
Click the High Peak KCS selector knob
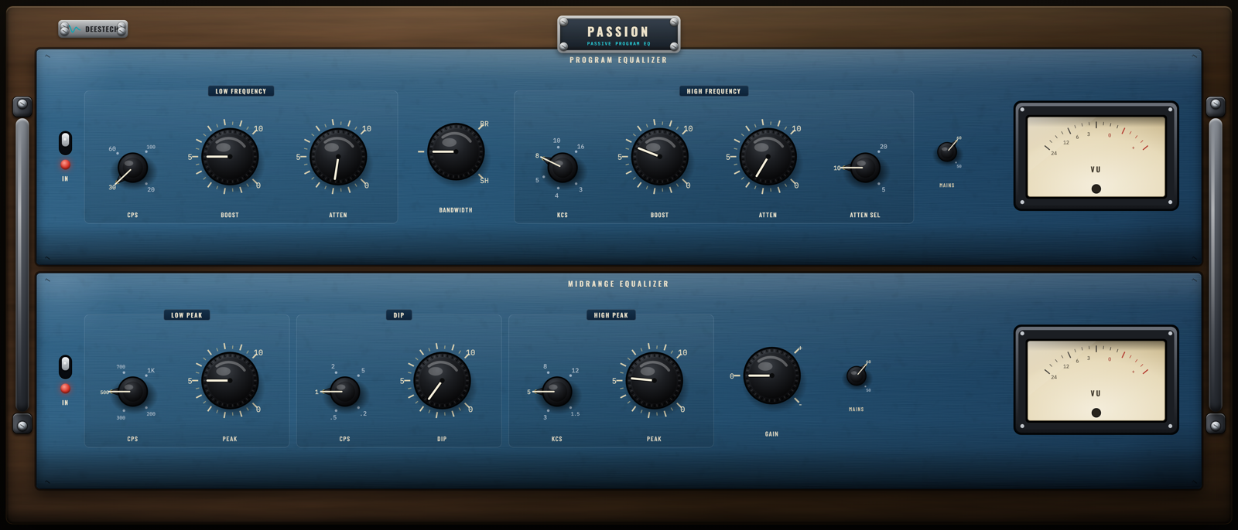[x=557, y=392]
